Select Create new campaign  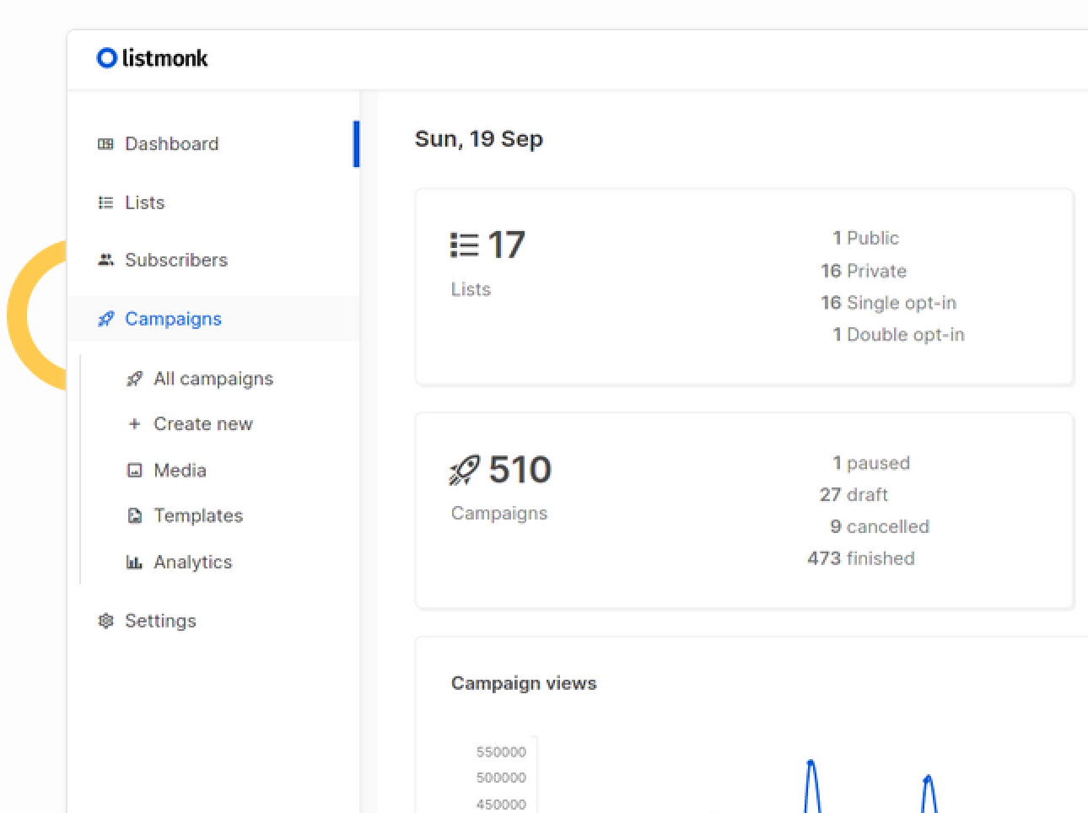[x=203, y=424]
